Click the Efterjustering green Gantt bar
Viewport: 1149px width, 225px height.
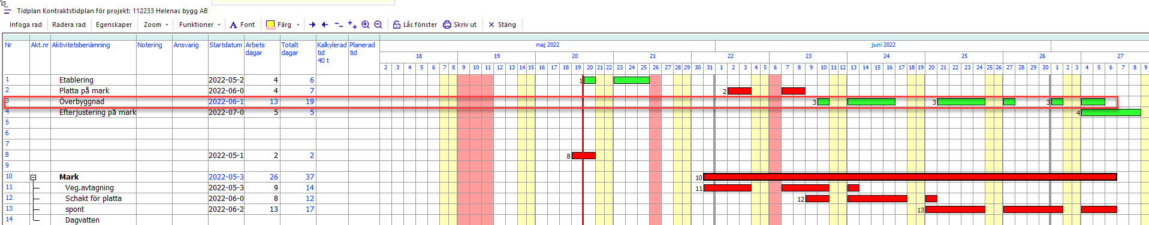pos(1111,113)
